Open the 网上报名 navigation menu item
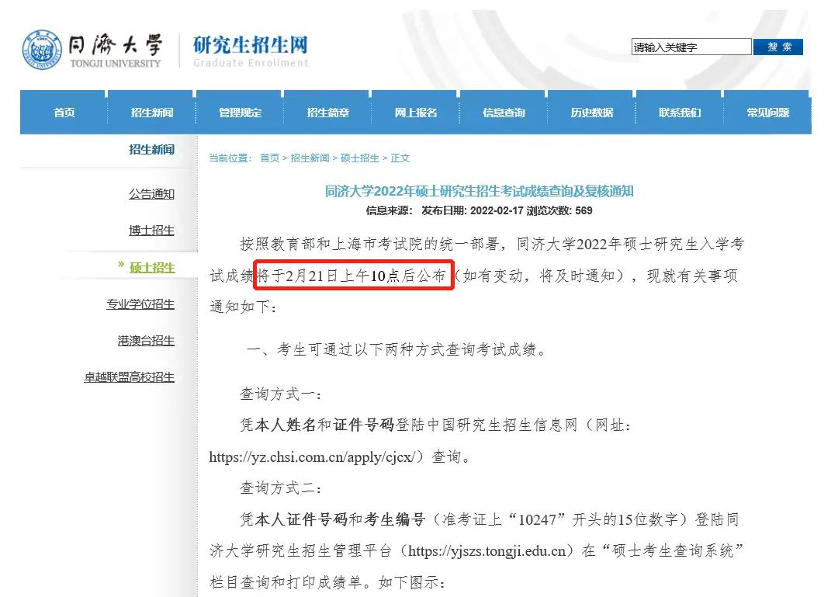 (x=415, y=112)
